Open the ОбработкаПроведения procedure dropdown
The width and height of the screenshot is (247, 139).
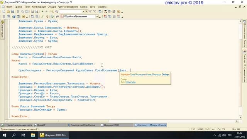[97, 16]
